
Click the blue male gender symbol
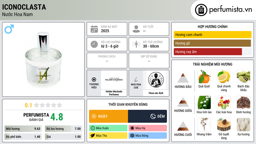pos(9,29)
